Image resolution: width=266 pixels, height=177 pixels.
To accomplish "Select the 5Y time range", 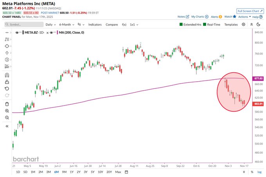I will [92, 172].
